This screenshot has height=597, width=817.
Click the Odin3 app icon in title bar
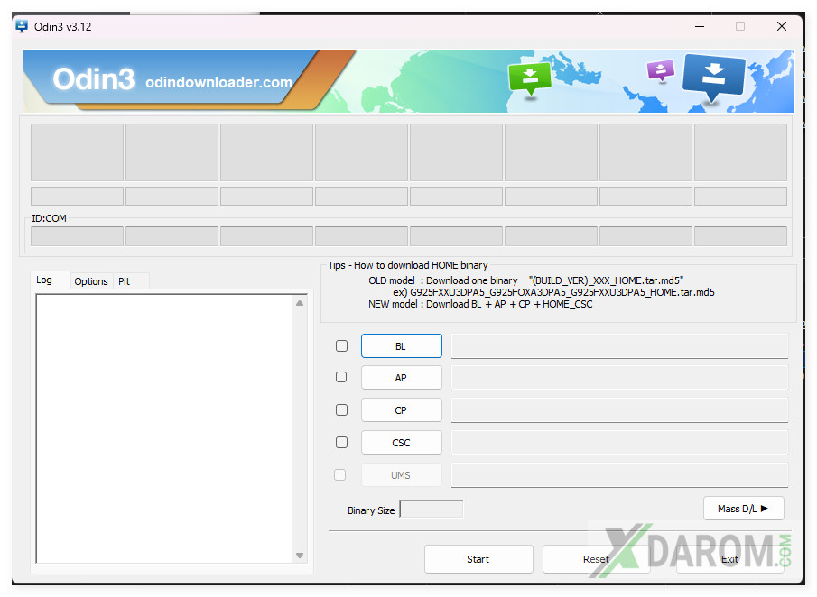pos(22,26)
